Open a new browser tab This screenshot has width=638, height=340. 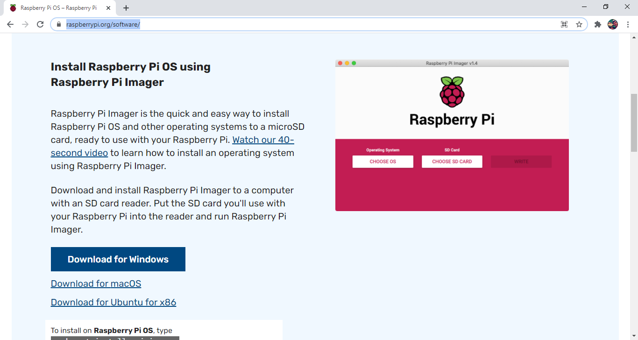coord(126,8)
